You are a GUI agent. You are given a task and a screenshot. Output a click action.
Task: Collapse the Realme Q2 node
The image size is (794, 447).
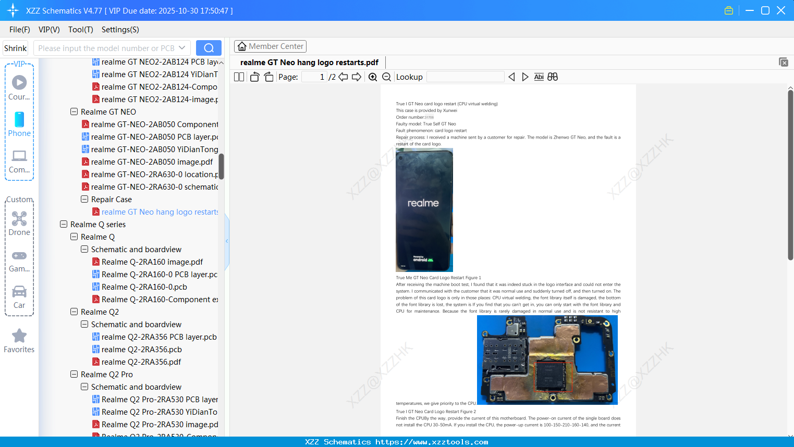pos(74,312)
